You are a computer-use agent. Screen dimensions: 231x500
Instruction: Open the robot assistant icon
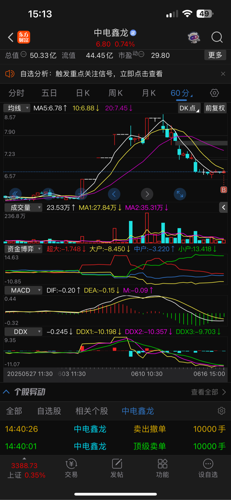[194, 37]
